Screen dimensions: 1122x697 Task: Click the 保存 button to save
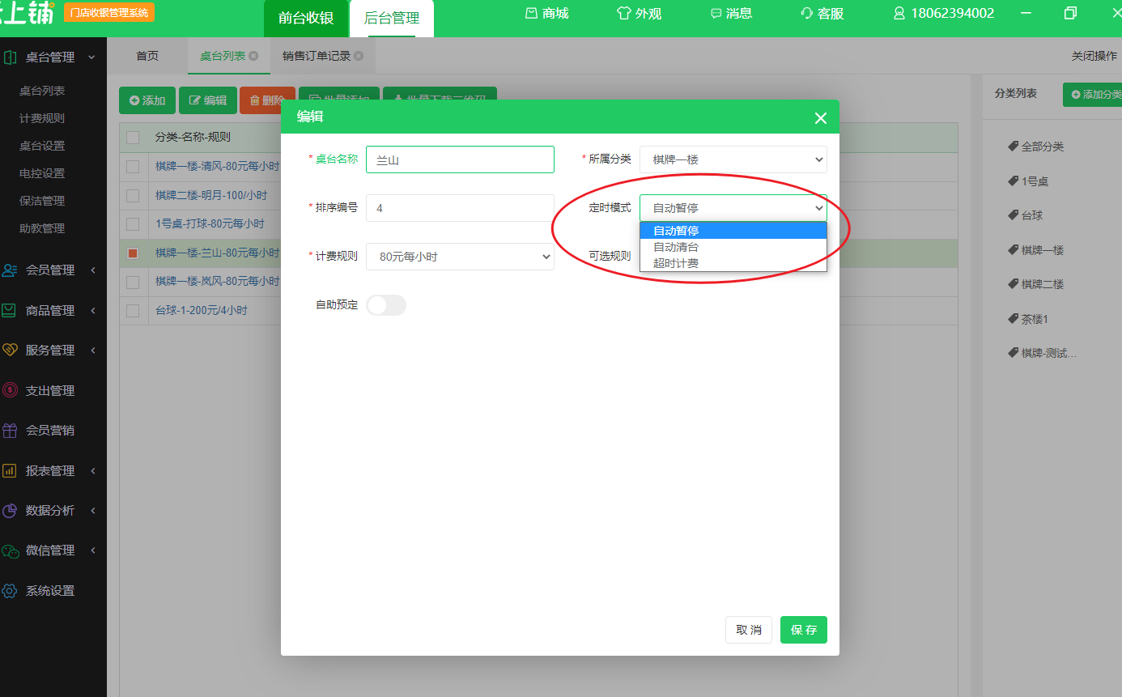[x=803, y=629]
